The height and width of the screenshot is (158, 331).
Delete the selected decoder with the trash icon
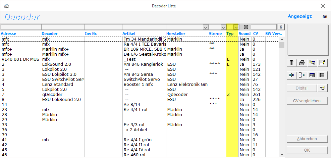point(291,63)
